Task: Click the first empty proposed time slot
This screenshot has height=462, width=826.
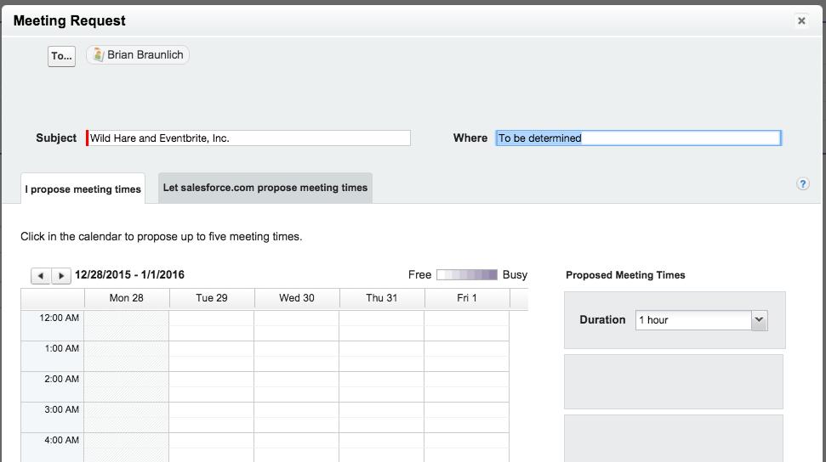Action: 674,382
